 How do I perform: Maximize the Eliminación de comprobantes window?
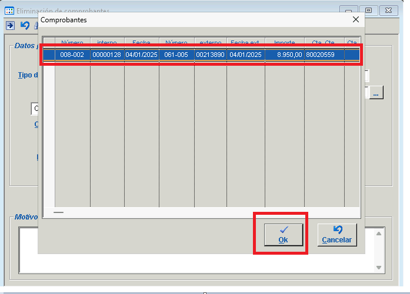click(368, 10)
